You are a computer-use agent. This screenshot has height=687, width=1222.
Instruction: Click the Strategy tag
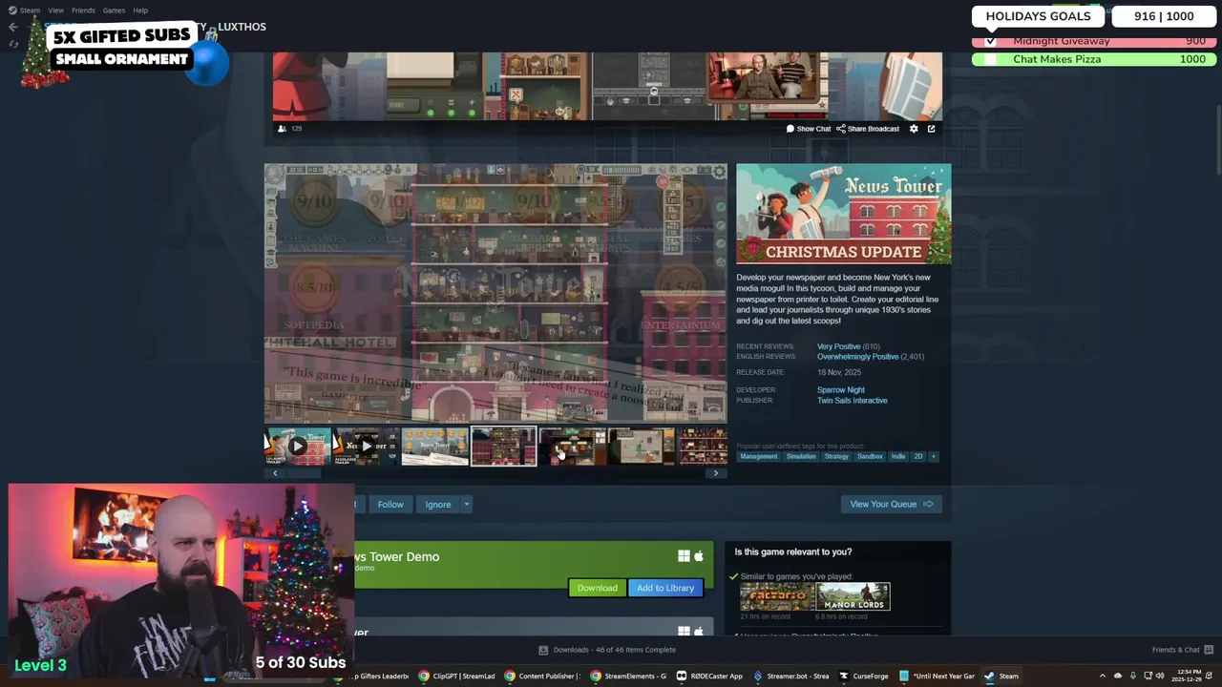click(x=836, y=456)
